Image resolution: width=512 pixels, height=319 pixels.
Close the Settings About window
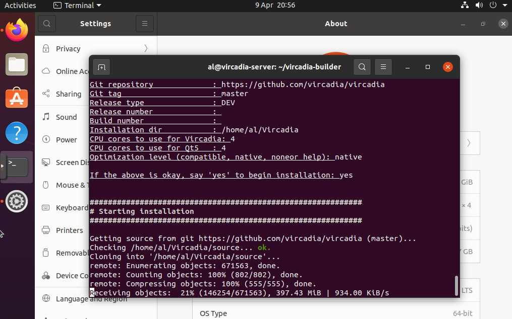pos(503,24)
